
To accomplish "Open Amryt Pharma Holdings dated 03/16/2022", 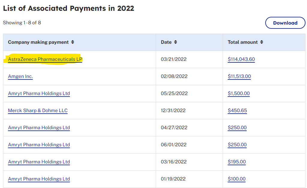I will (39, 162).
